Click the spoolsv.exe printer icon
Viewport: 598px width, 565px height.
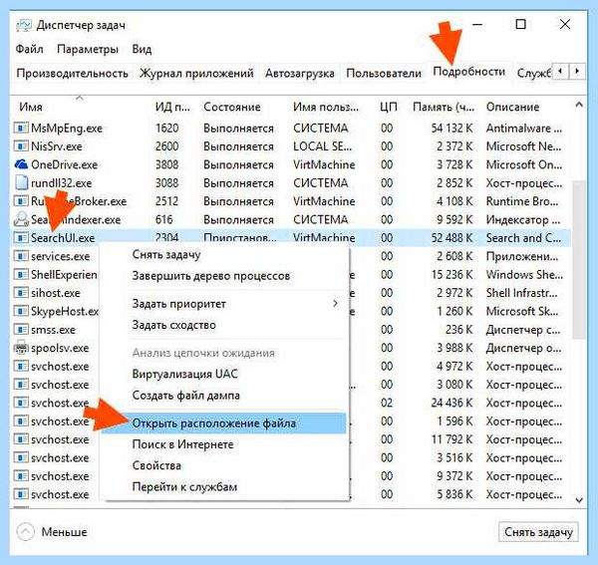click(x=21, y=348)
